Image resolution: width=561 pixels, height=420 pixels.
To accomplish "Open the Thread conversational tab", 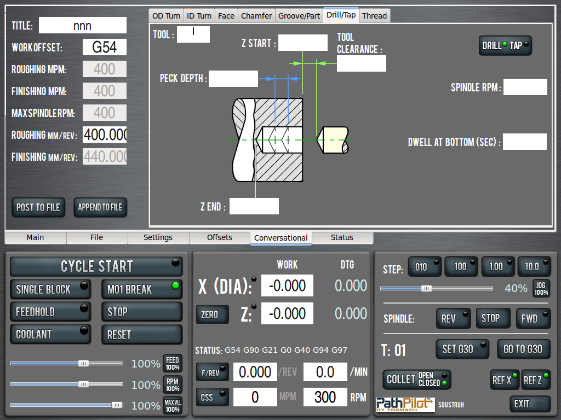I will click(375, 16).
